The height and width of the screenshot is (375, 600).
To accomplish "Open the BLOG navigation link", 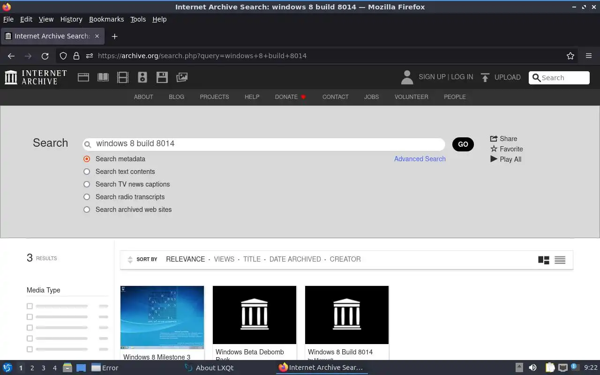I will pyautogui.click(x=176, y=97).
